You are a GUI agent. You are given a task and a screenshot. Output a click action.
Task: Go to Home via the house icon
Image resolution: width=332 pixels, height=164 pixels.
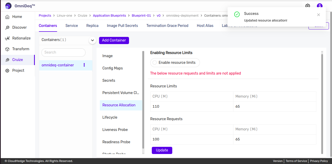click(7, 17)
